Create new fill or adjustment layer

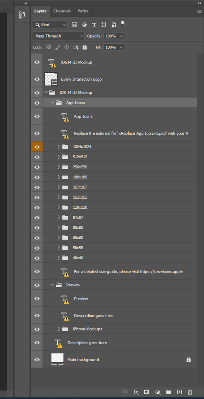[157, 392]
